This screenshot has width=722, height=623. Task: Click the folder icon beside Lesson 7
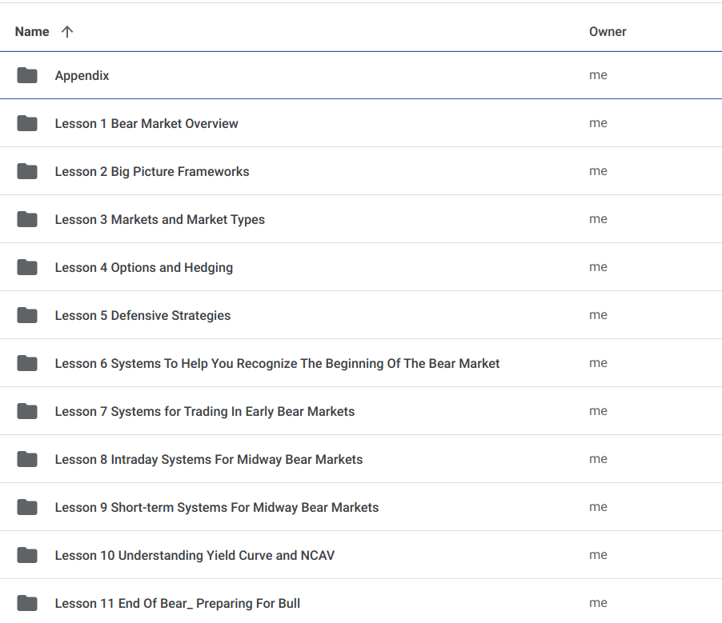point(26,410)
